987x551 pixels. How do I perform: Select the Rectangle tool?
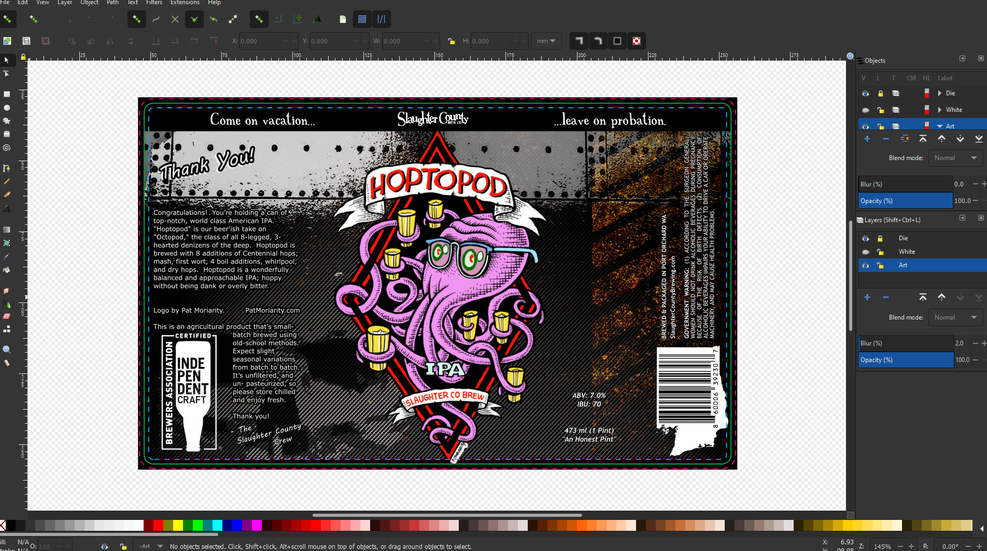7,94
